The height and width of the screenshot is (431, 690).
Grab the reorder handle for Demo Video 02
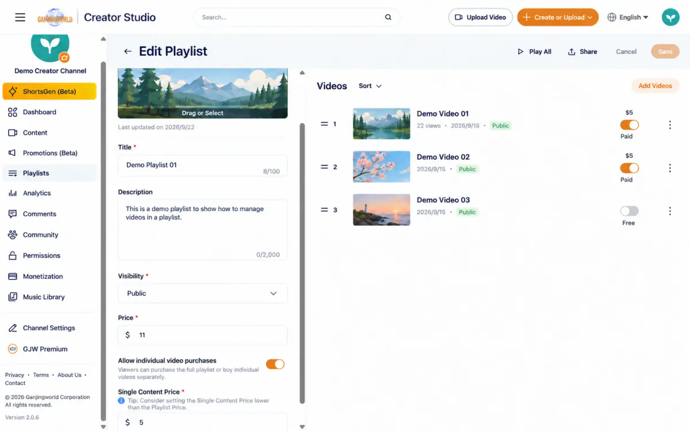324,167
